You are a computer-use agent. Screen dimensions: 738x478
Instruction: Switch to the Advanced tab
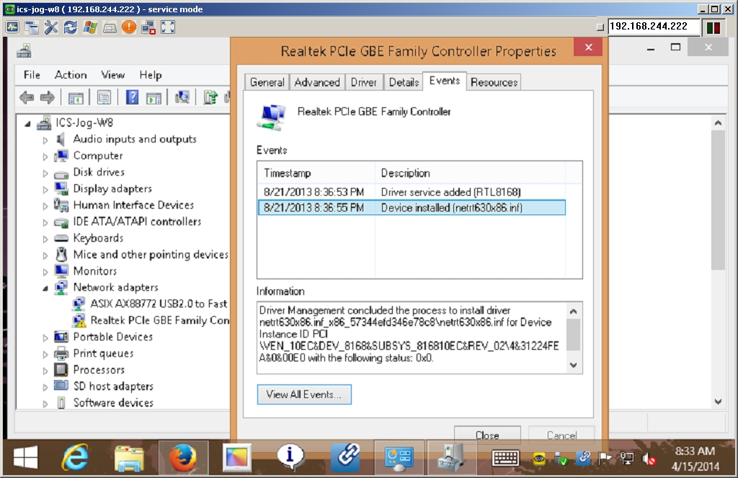(317, 82)
